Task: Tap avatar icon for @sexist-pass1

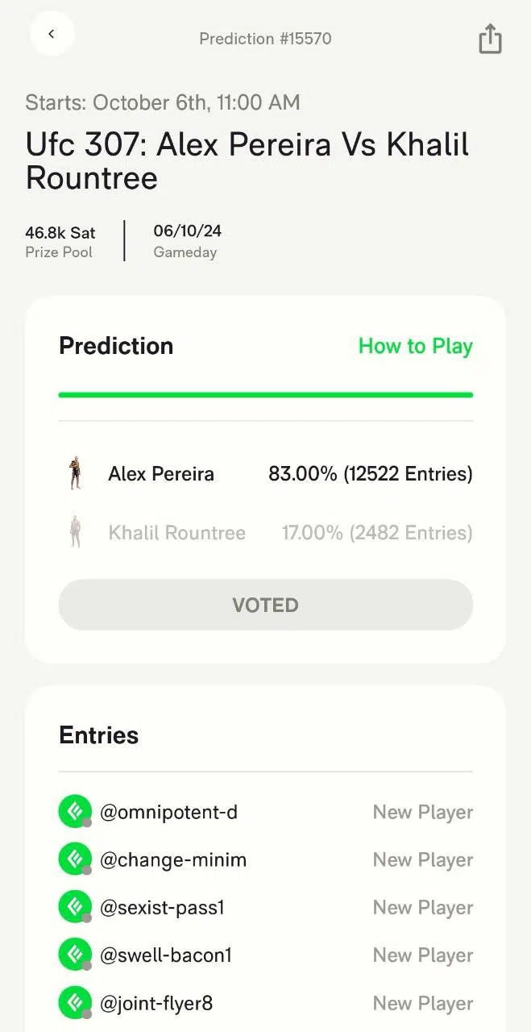Action: [x=75, y=908]
